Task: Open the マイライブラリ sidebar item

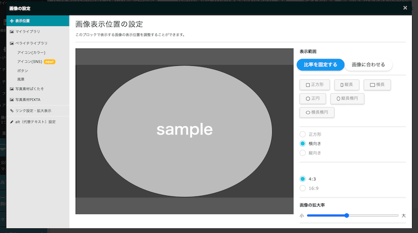Action: tap(28, 31)
